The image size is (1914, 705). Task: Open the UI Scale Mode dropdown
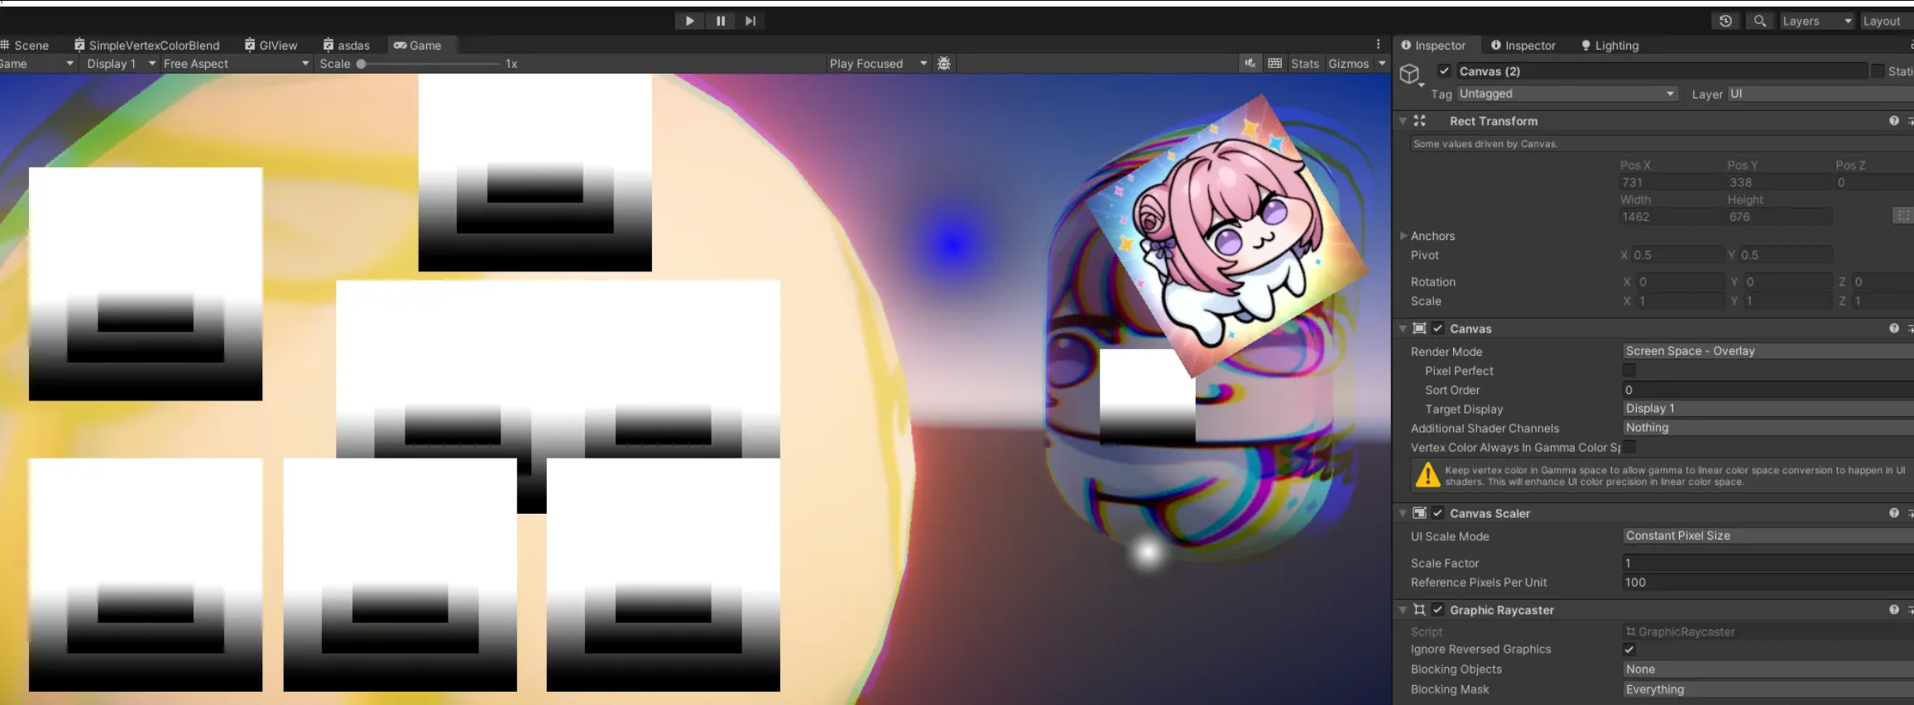click(1768, 535)
